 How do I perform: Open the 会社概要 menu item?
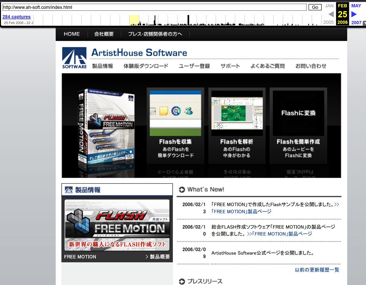click(104, 34)
